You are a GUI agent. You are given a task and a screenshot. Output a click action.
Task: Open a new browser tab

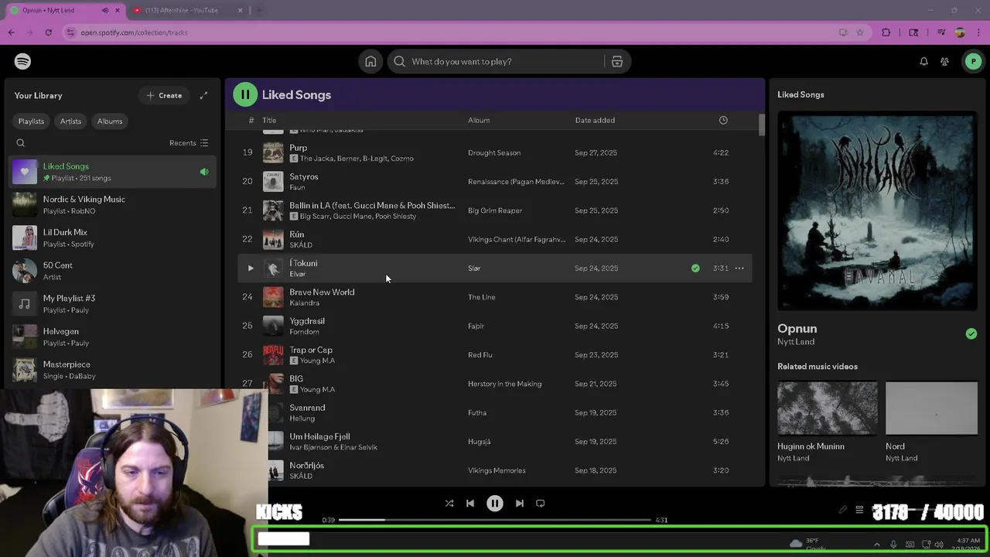[259, 10]
